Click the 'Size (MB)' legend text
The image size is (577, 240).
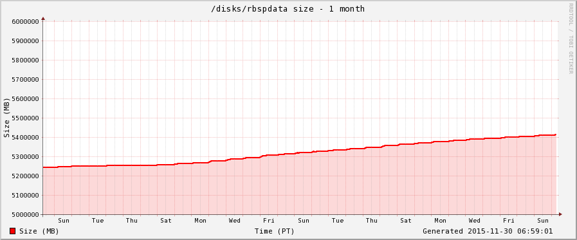click(x=39, y=231)
